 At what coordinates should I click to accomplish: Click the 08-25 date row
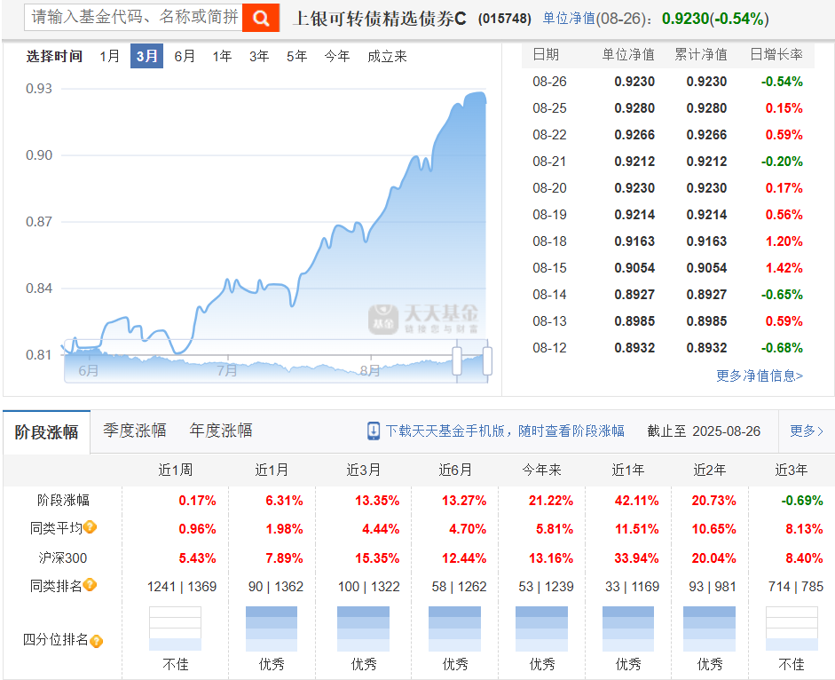(x=668, y=108)
